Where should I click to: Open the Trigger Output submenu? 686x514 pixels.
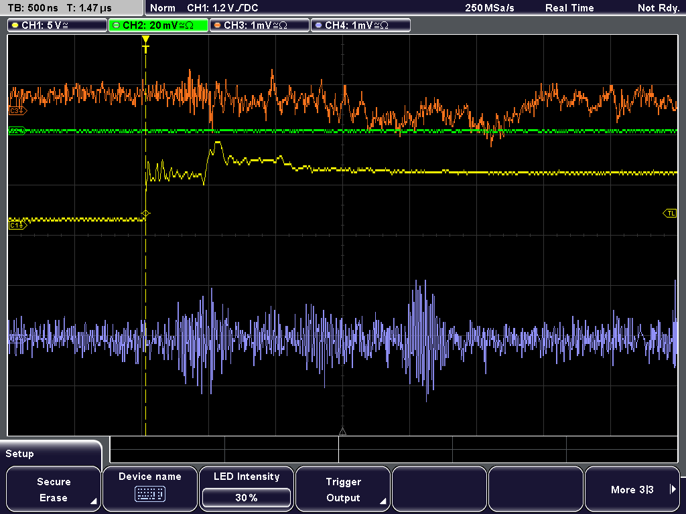[343, 489]
